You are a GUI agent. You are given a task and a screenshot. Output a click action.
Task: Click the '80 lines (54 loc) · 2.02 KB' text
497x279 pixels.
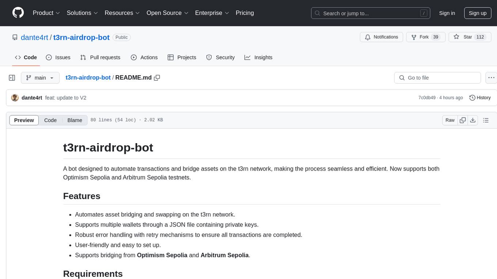click(126, 120)
